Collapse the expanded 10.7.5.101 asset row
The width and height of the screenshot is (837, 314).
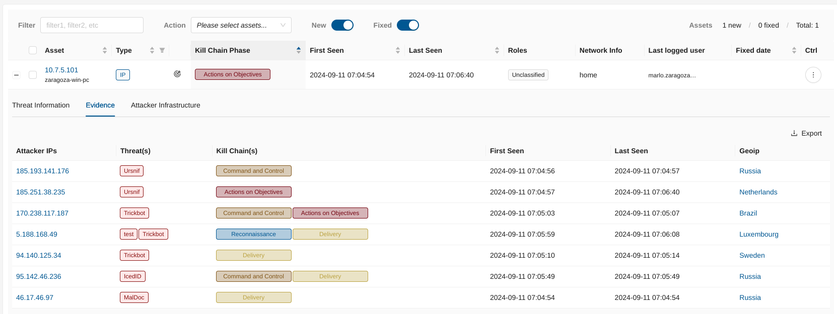pyautogui.click(x=17, y=75)
